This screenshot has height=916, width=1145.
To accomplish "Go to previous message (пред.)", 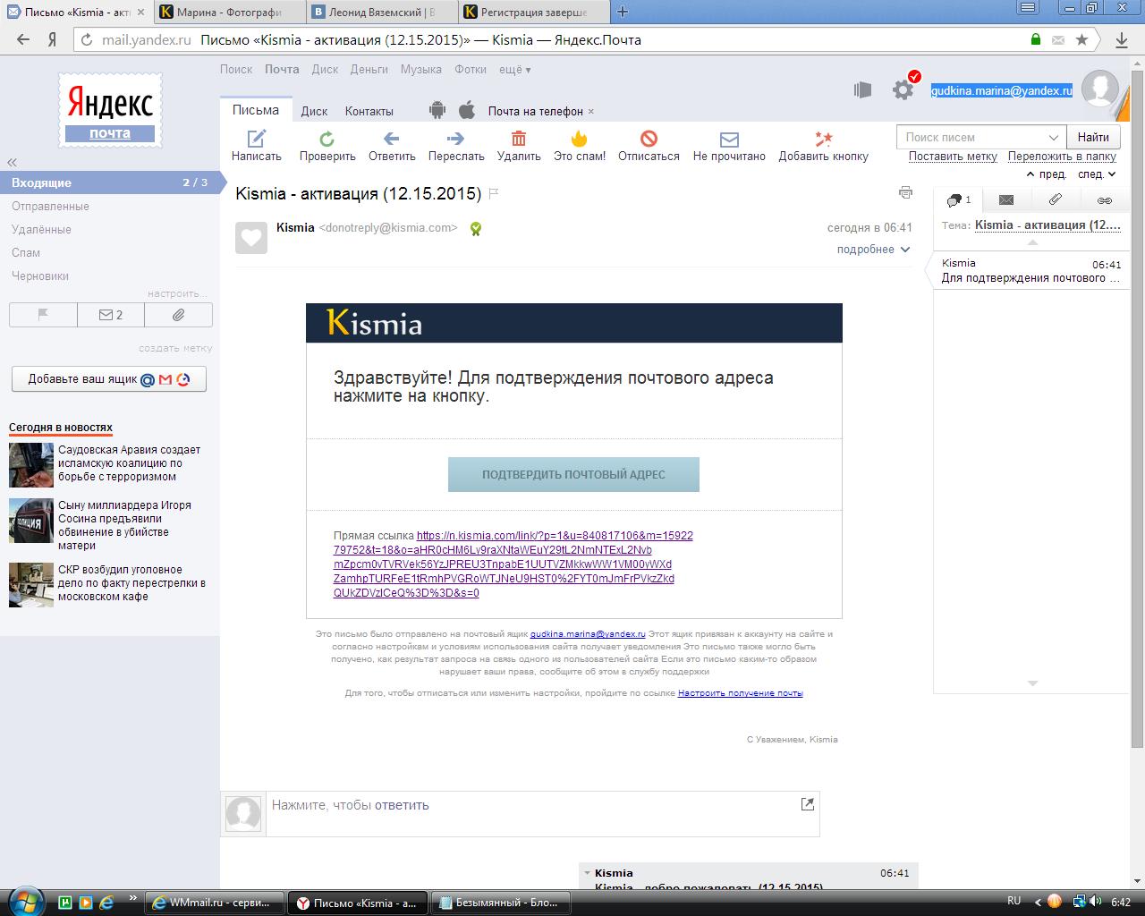I will pyautogui.click(x=1047, y=174).
